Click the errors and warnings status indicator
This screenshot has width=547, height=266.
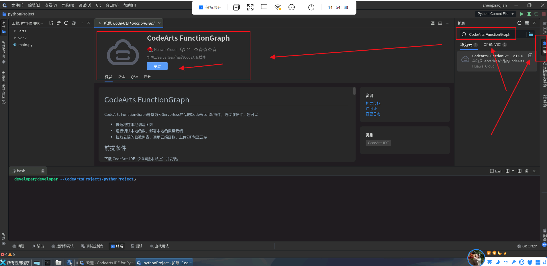[8, 255]
